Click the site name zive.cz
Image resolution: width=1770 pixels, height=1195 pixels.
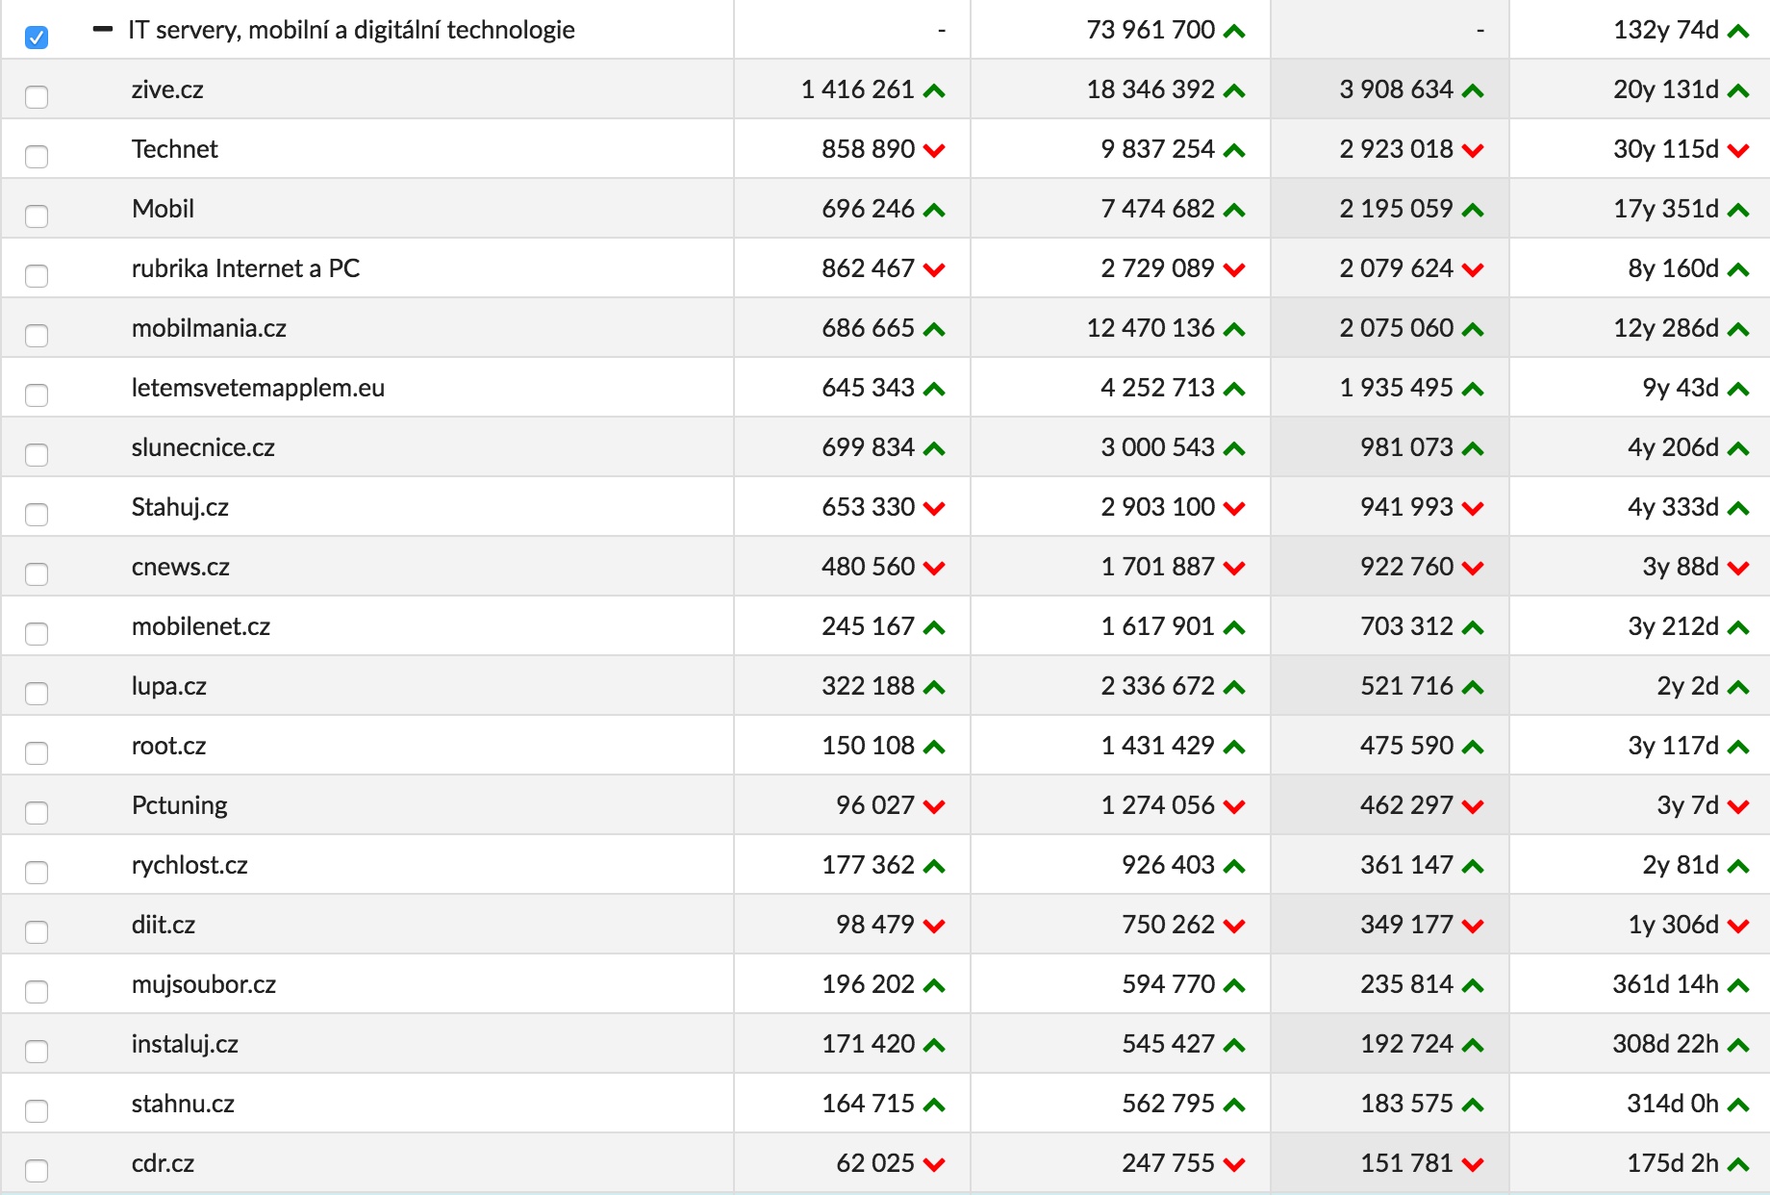coord(167,89)
